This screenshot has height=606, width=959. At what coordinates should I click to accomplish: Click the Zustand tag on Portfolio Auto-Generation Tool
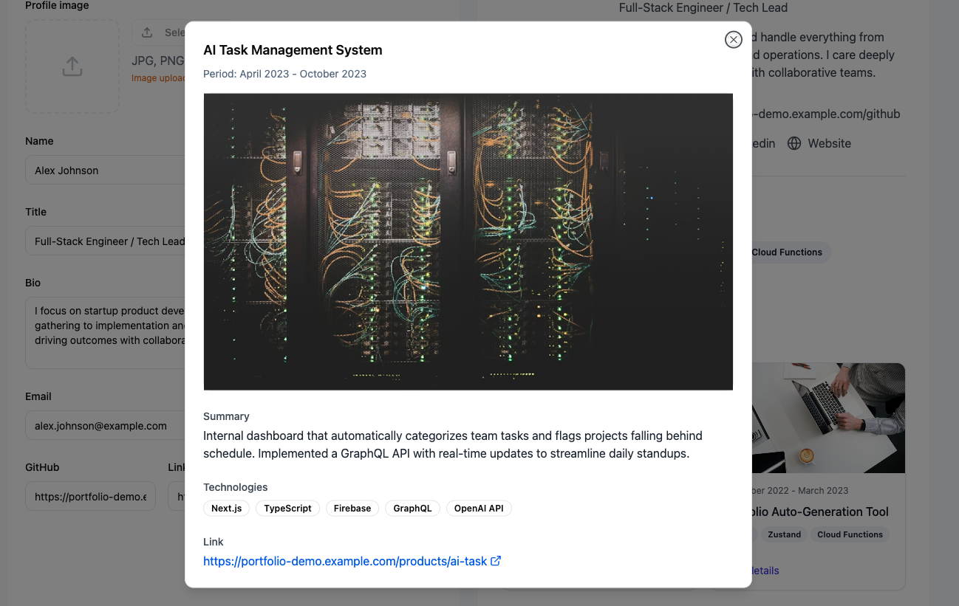coord(783,534)
